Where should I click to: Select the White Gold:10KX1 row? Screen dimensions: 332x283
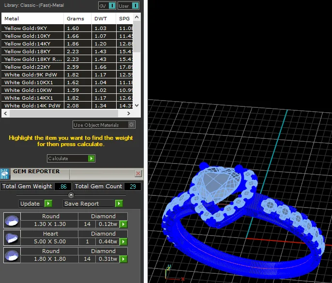(x=67, y=82)
